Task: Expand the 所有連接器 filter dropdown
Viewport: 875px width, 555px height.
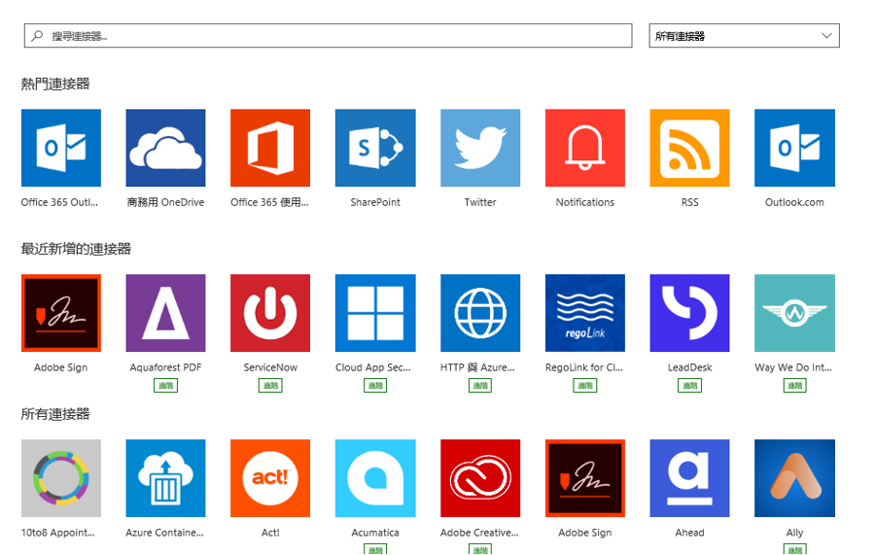Action: tap(745, 36)
